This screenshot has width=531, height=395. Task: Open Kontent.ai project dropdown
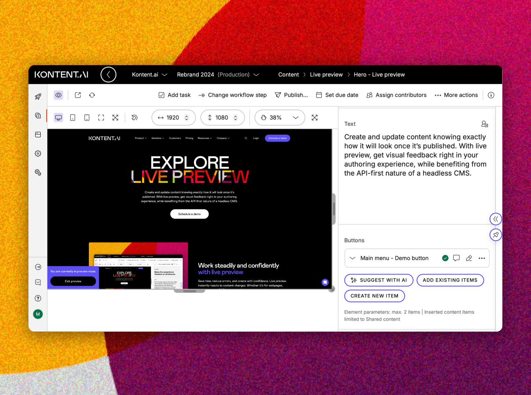pos(150,75)
